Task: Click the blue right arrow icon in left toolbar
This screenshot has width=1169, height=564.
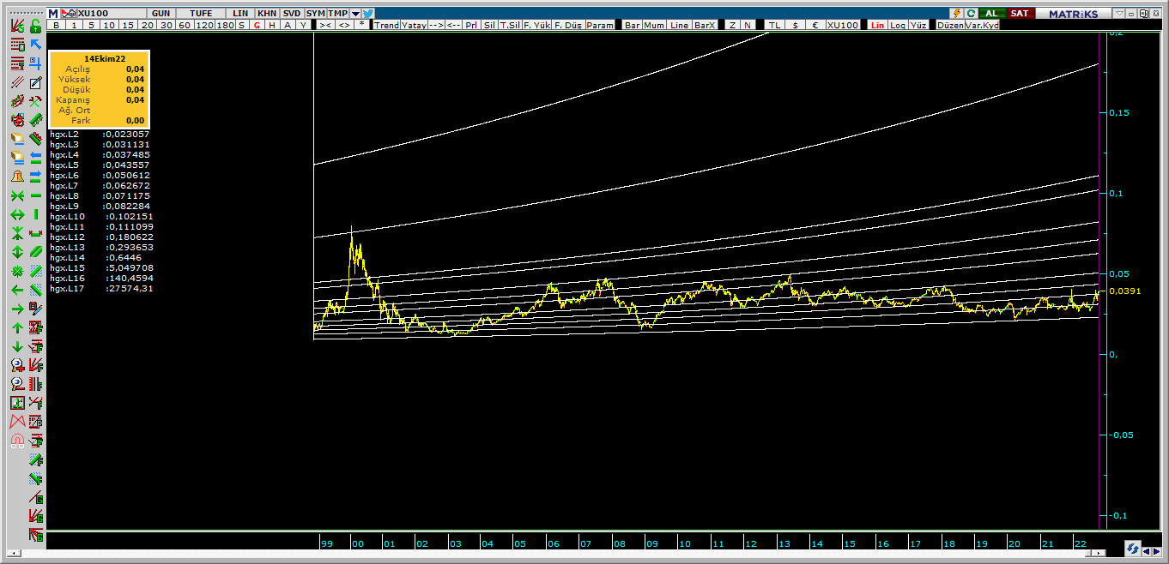Action: pyautogui.click(x=35, y=176)
